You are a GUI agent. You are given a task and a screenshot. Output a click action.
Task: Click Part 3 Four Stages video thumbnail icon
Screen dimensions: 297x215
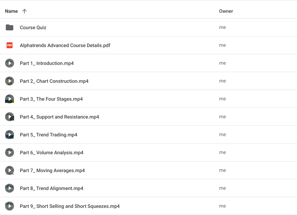point(10,99)
